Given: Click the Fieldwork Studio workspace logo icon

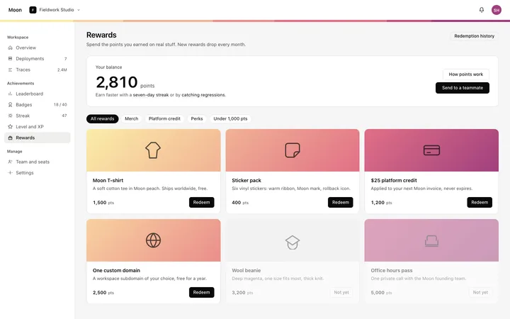Looking at the screenshot, I should [33, 10].
